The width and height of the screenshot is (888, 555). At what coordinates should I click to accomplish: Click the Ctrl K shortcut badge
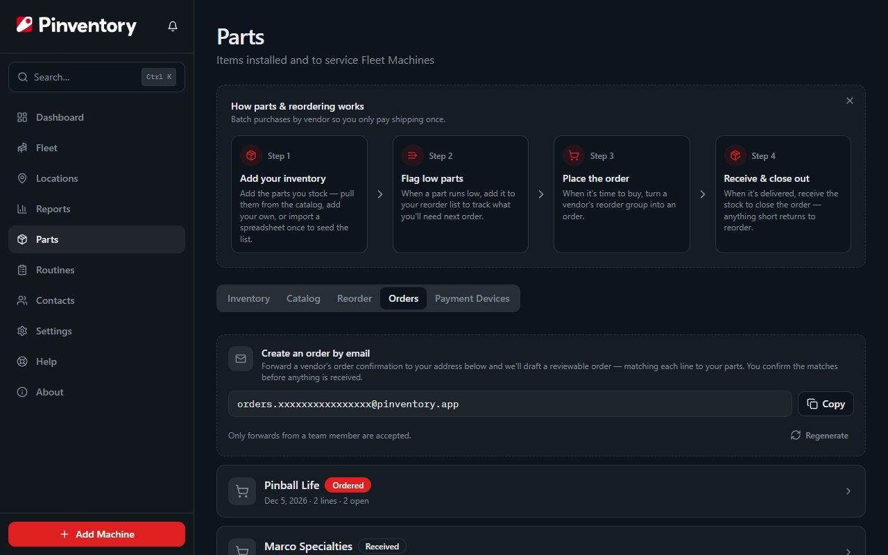159,77
